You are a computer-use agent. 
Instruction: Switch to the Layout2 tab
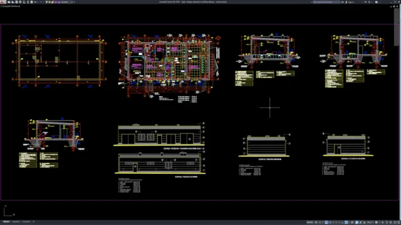click(x=26, y=222)
